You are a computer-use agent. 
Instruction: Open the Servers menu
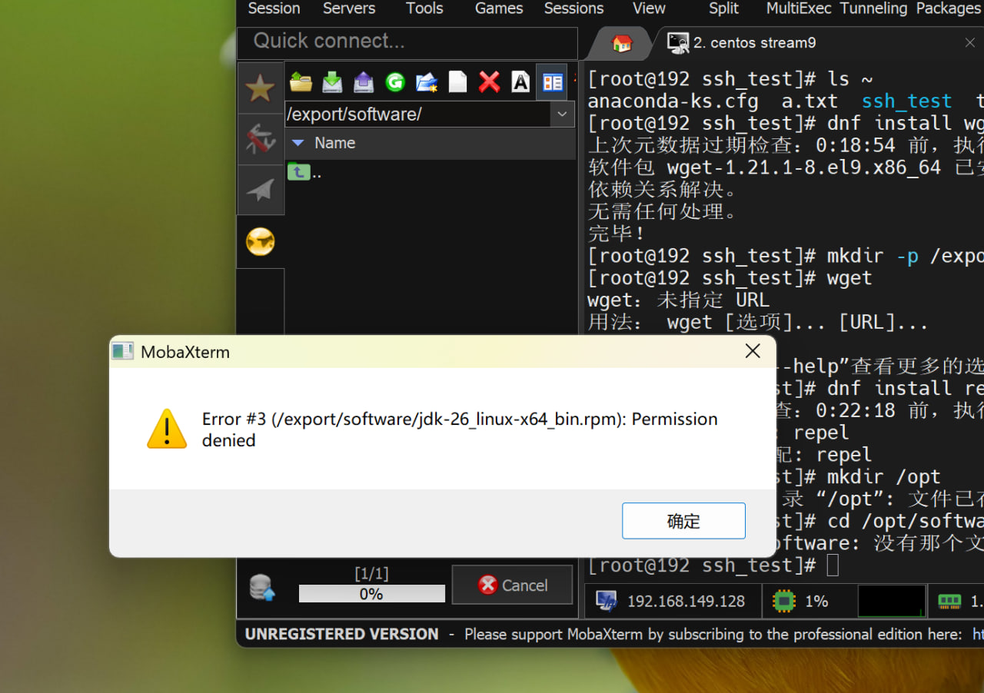(349, 8)
